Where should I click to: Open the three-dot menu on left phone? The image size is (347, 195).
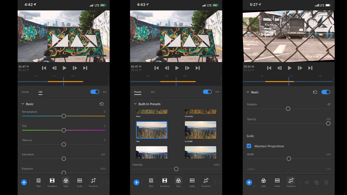[x=105, y=92]
